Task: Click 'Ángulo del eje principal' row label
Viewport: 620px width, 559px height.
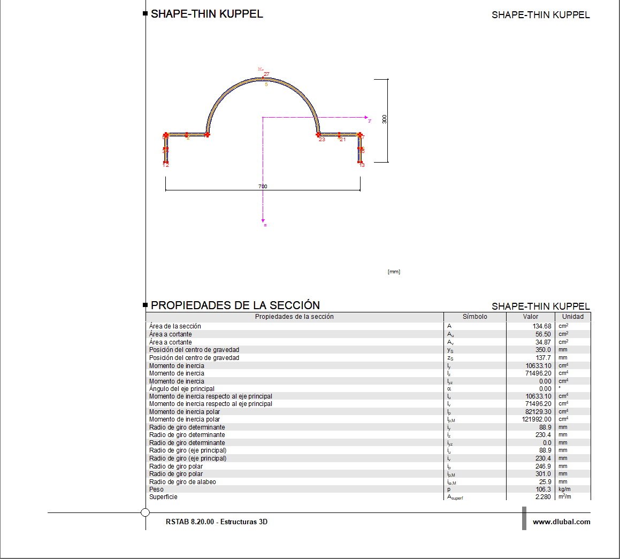Action: (x=181, y=388)
